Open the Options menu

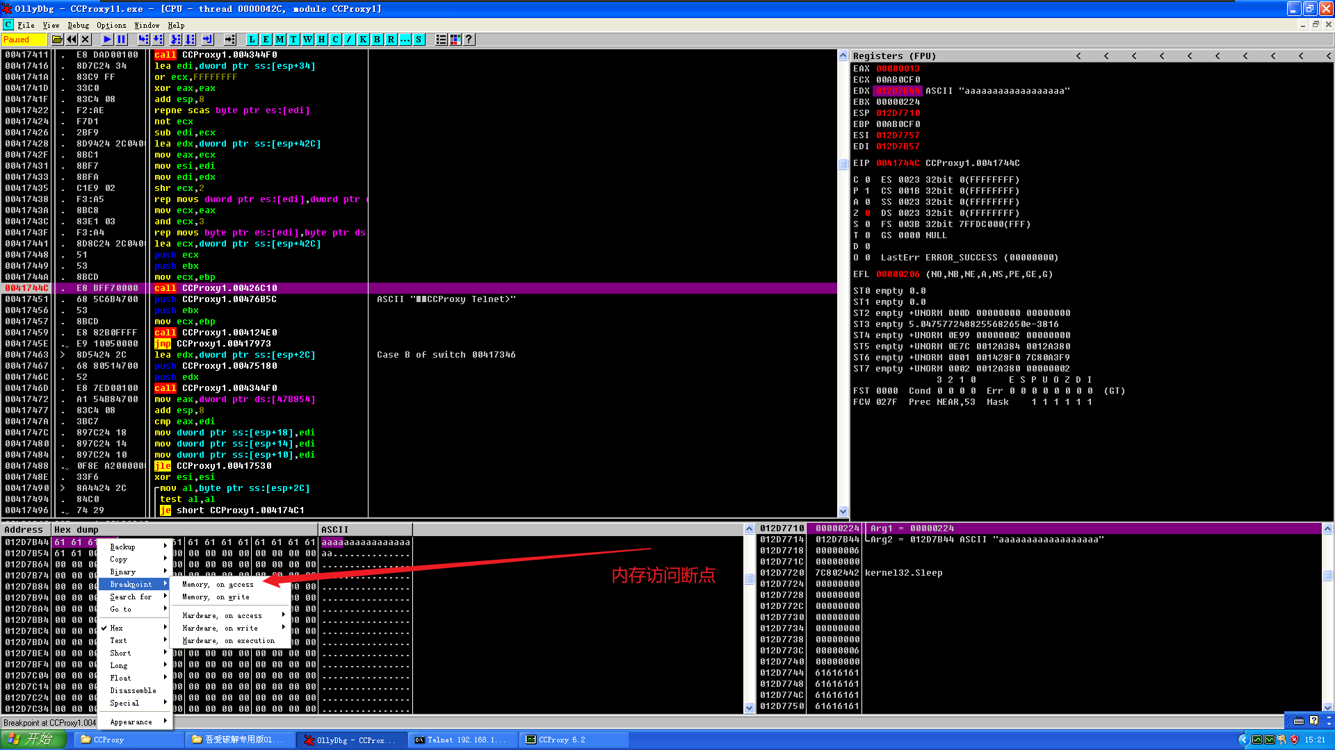111,25
